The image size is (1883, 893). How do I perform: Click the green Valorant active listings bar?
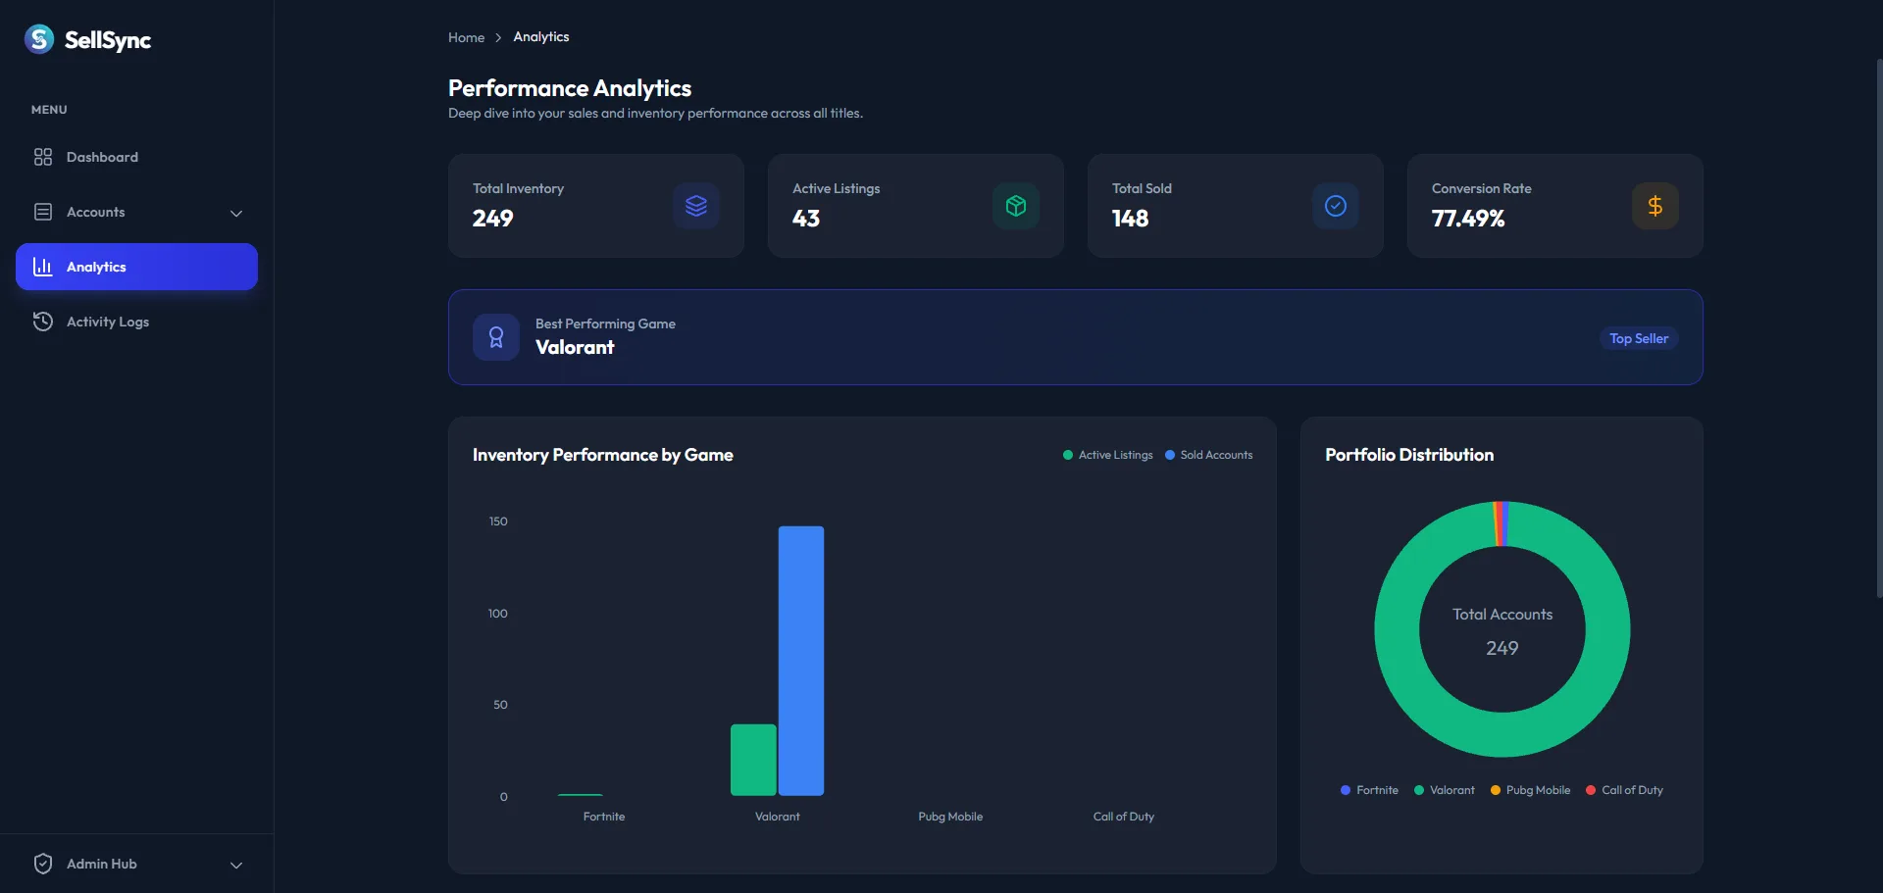click(x=753, y=760)
